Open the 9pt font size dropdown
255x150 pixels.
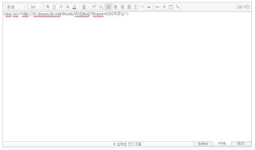pyautogui.click(x=35, y=7)
